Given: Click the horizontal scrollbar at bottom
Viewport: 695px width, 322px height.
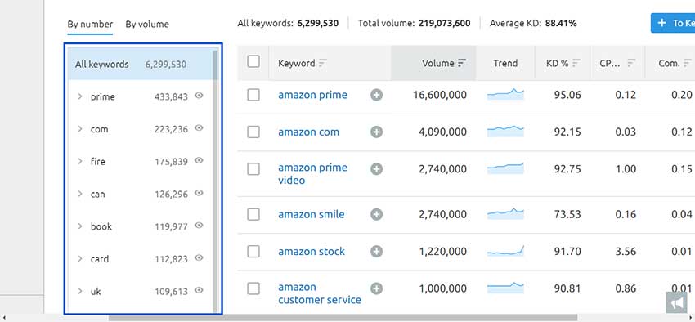Looking at the screenshot, I should coord(342,318).
